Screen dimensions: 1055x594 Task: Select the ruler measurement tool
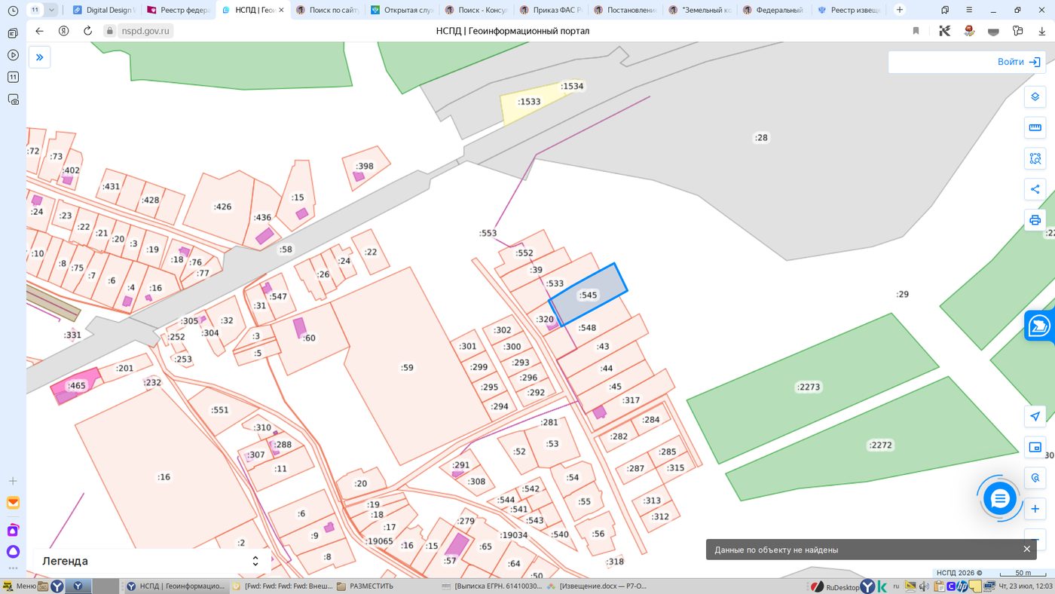1035,127
